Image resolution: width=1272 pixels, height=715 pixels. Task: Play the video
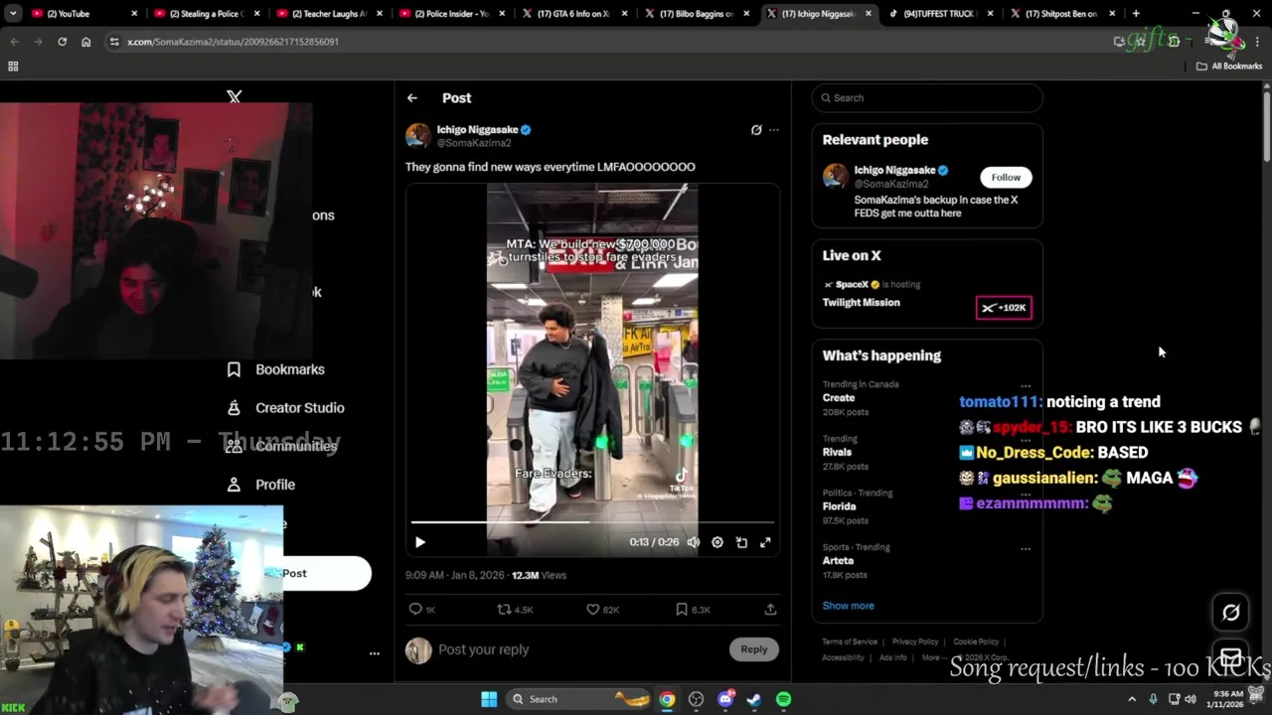tap(419, 542)
